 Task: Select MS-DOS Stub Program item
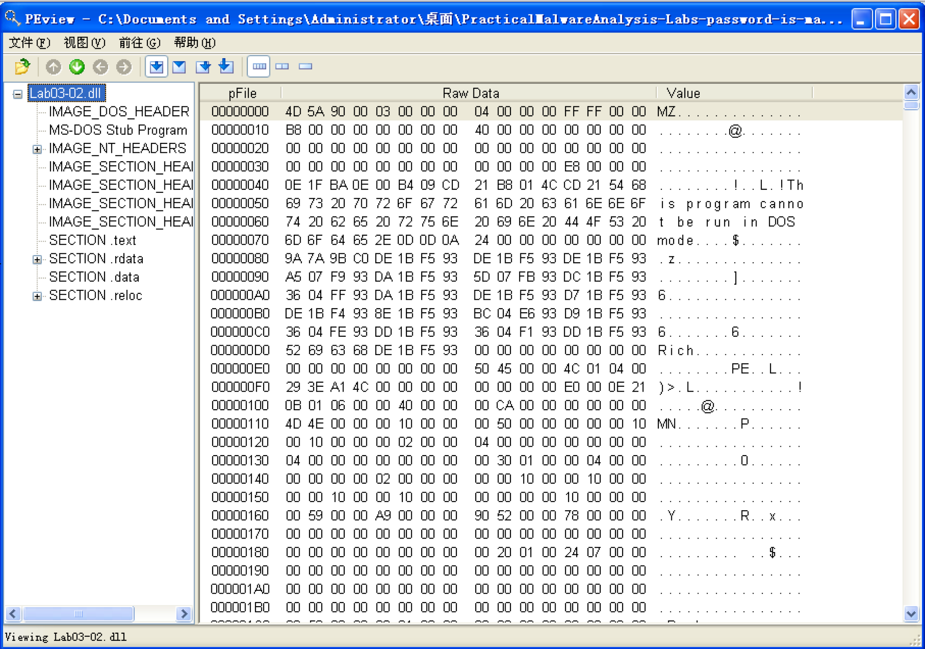coord(118,130)
